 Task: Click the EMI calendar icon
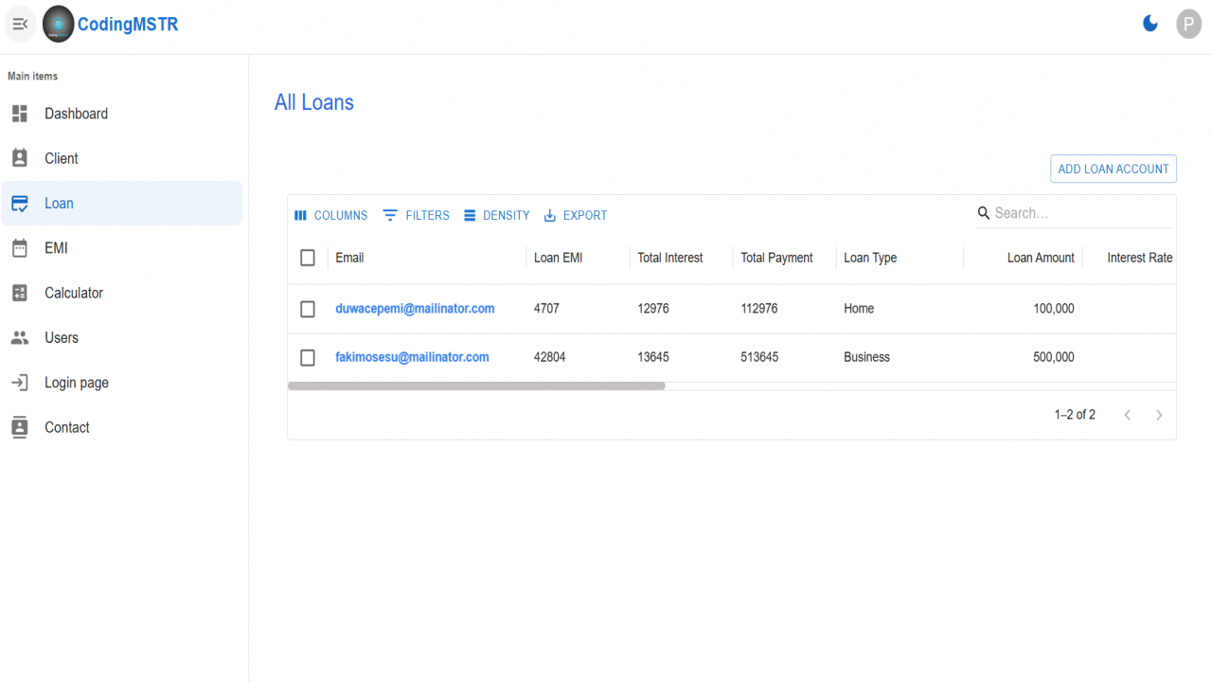coord(20,248)
